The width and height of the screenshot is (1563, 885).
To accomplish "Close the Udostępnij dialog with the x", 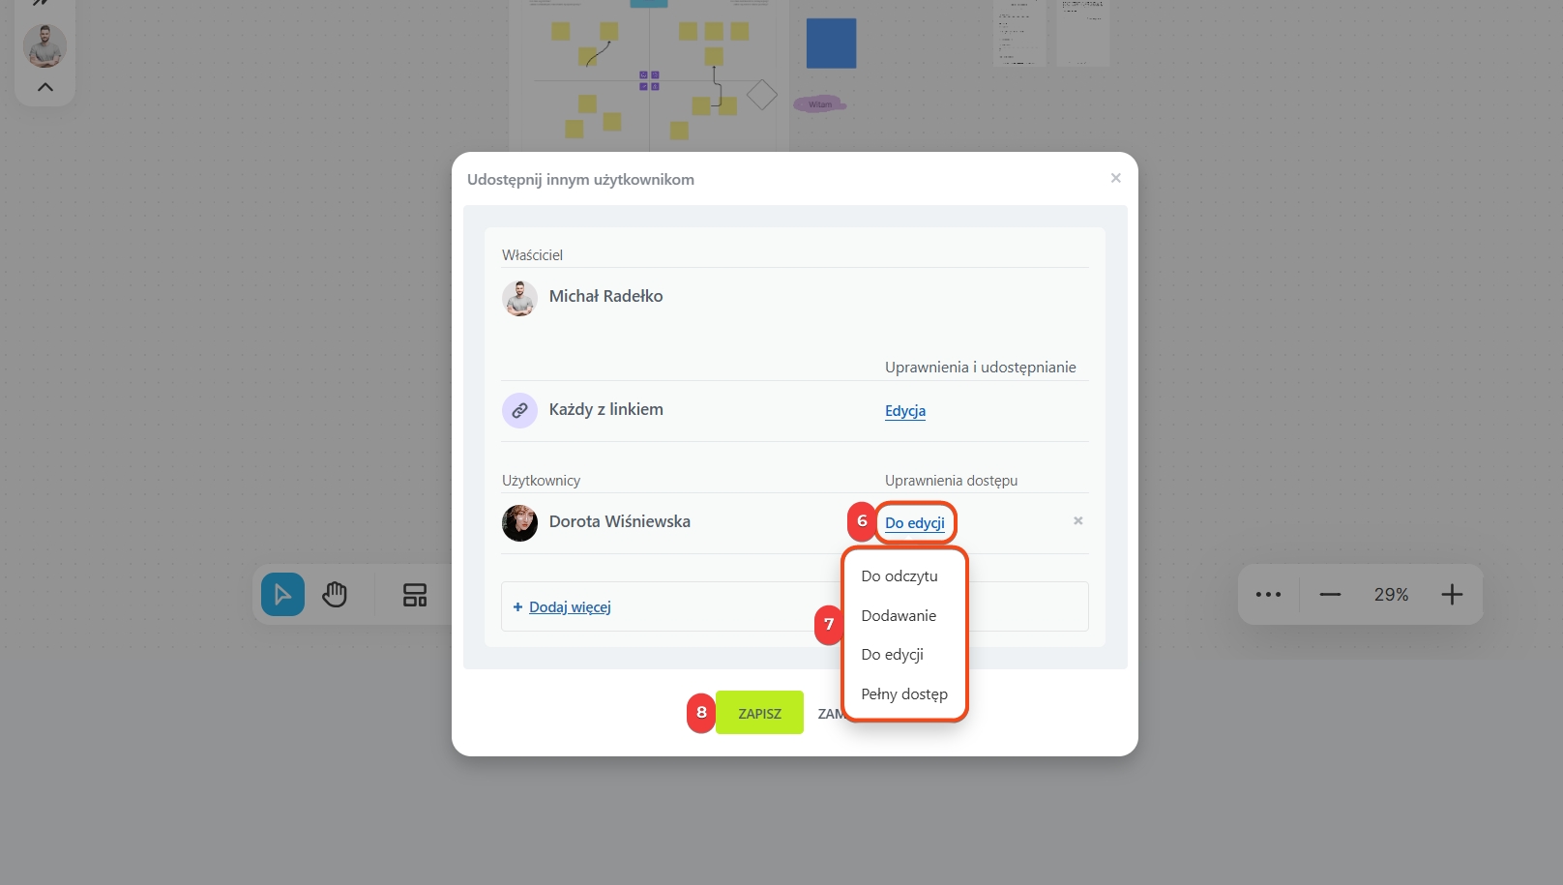I will coord(1115,178).
